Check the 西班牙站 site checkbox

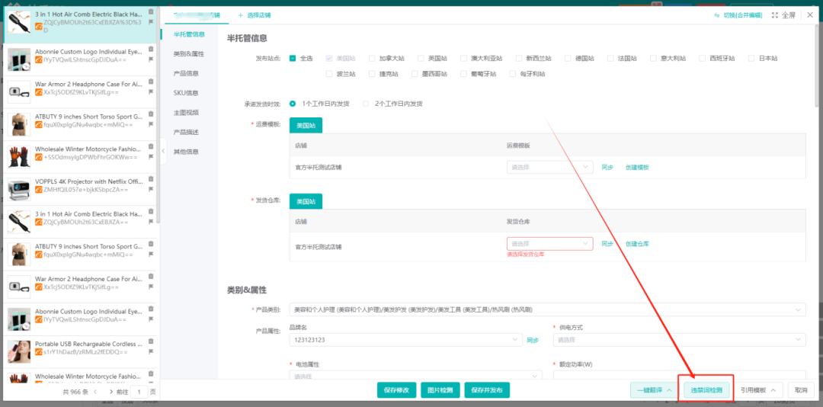click(x=703, y=58)
